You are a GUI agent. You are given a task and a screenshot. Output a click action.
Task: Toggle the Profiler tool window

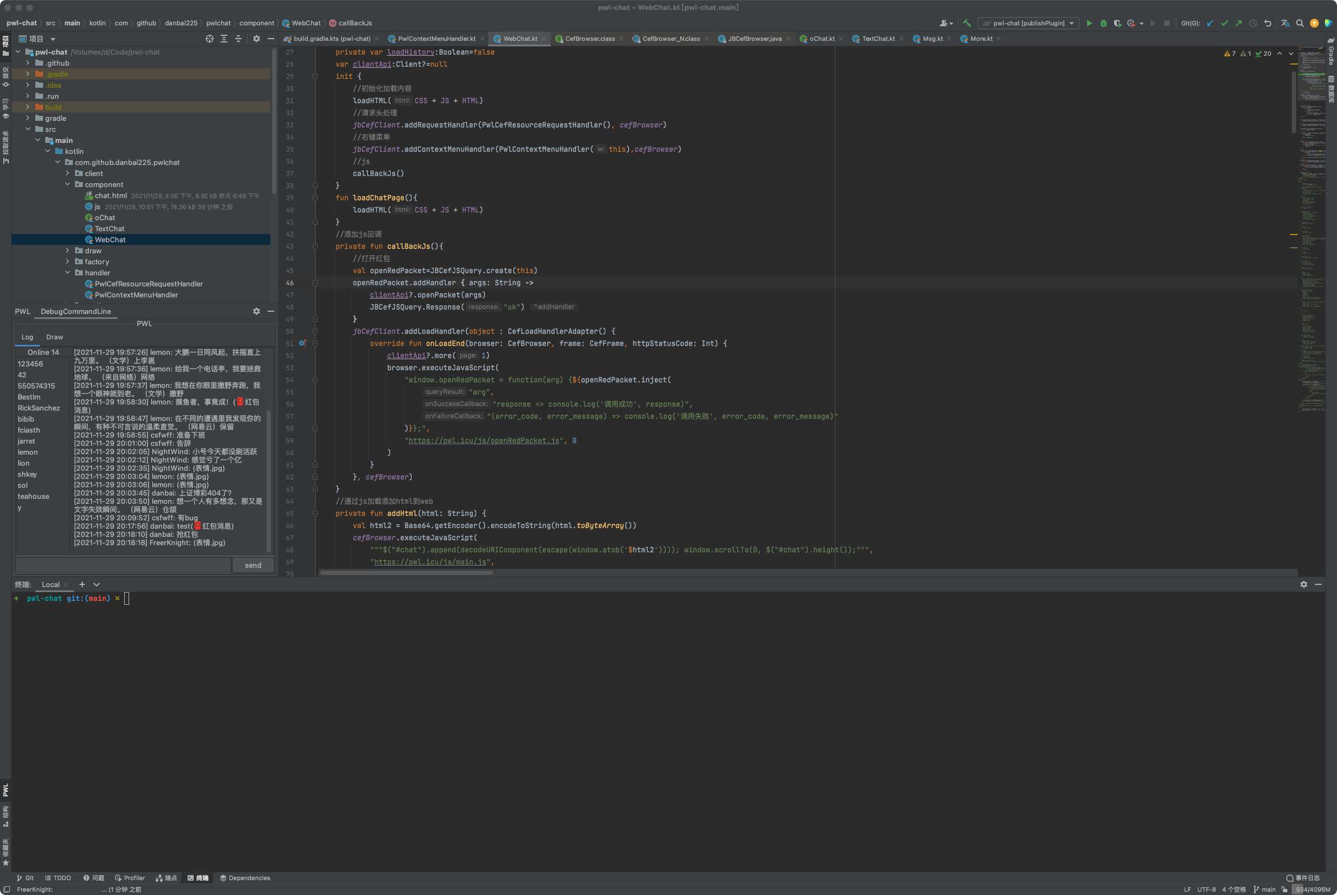coord(130,878)
